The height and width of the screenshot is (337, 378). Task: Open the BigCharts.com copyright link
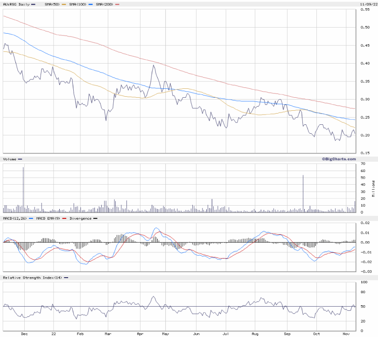337,159
